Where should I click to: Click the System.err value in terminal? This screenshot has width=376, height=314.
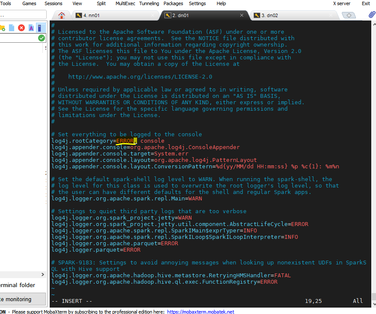click(171, 153)
